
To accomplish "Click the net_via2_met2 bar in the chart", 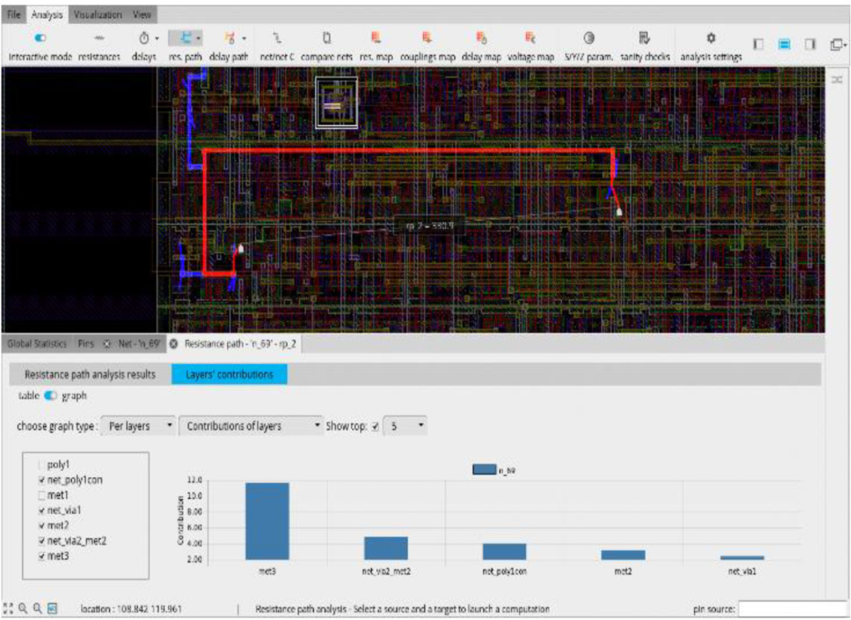I will point(386,548).
